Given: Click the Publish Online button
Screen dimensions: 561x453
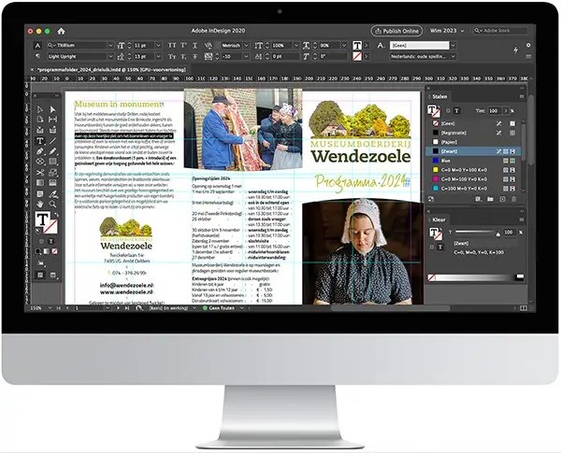Looking at the screenshot, I should click(x=396, y=31).
